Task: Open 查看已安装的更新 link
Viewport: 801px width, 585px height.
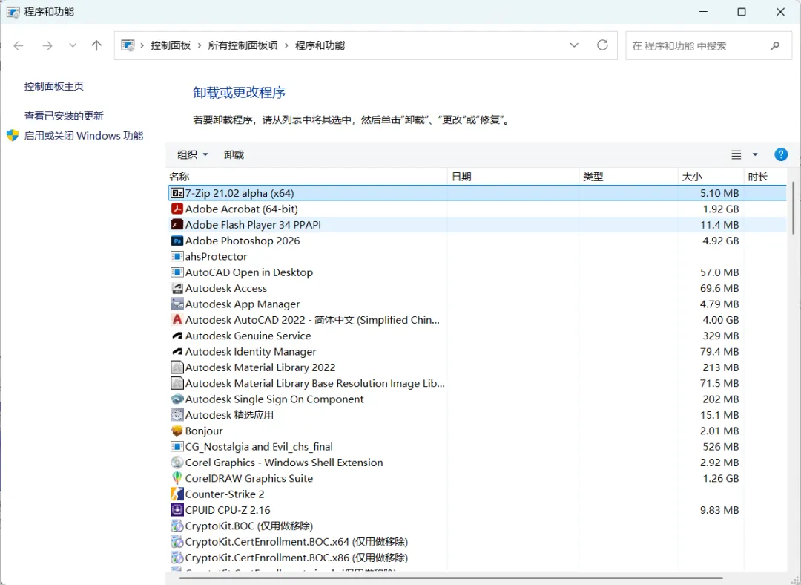Action: [x=64, y=116]
